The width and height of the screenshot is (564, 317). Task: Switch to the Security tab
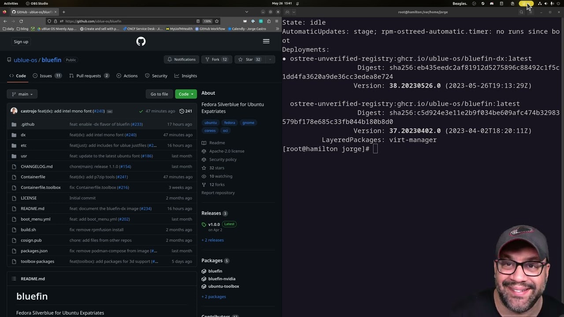[156, 76]
